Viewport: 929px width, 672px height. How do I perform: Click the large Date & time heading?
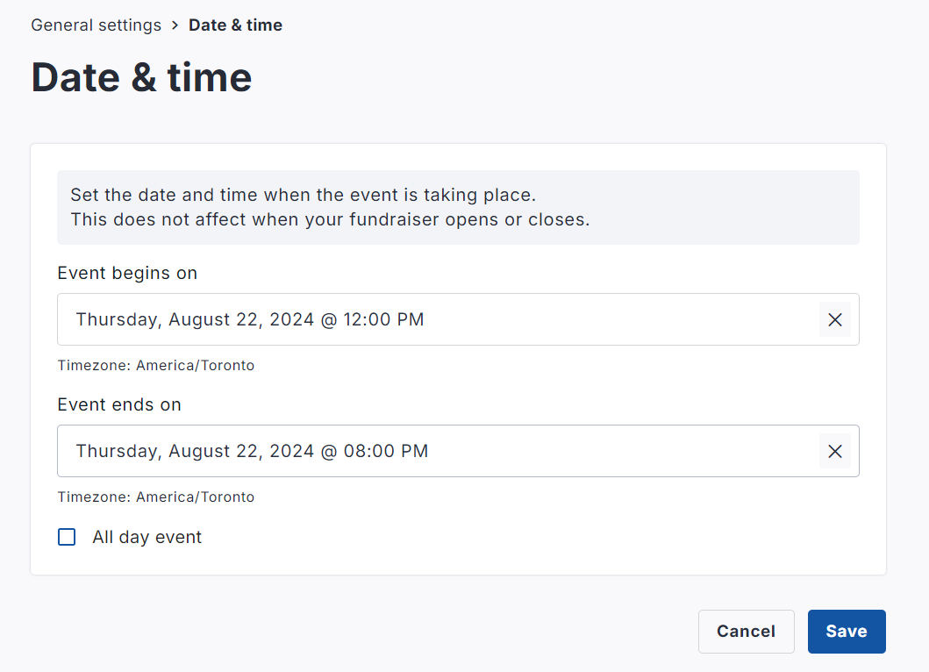pos(142,77)
